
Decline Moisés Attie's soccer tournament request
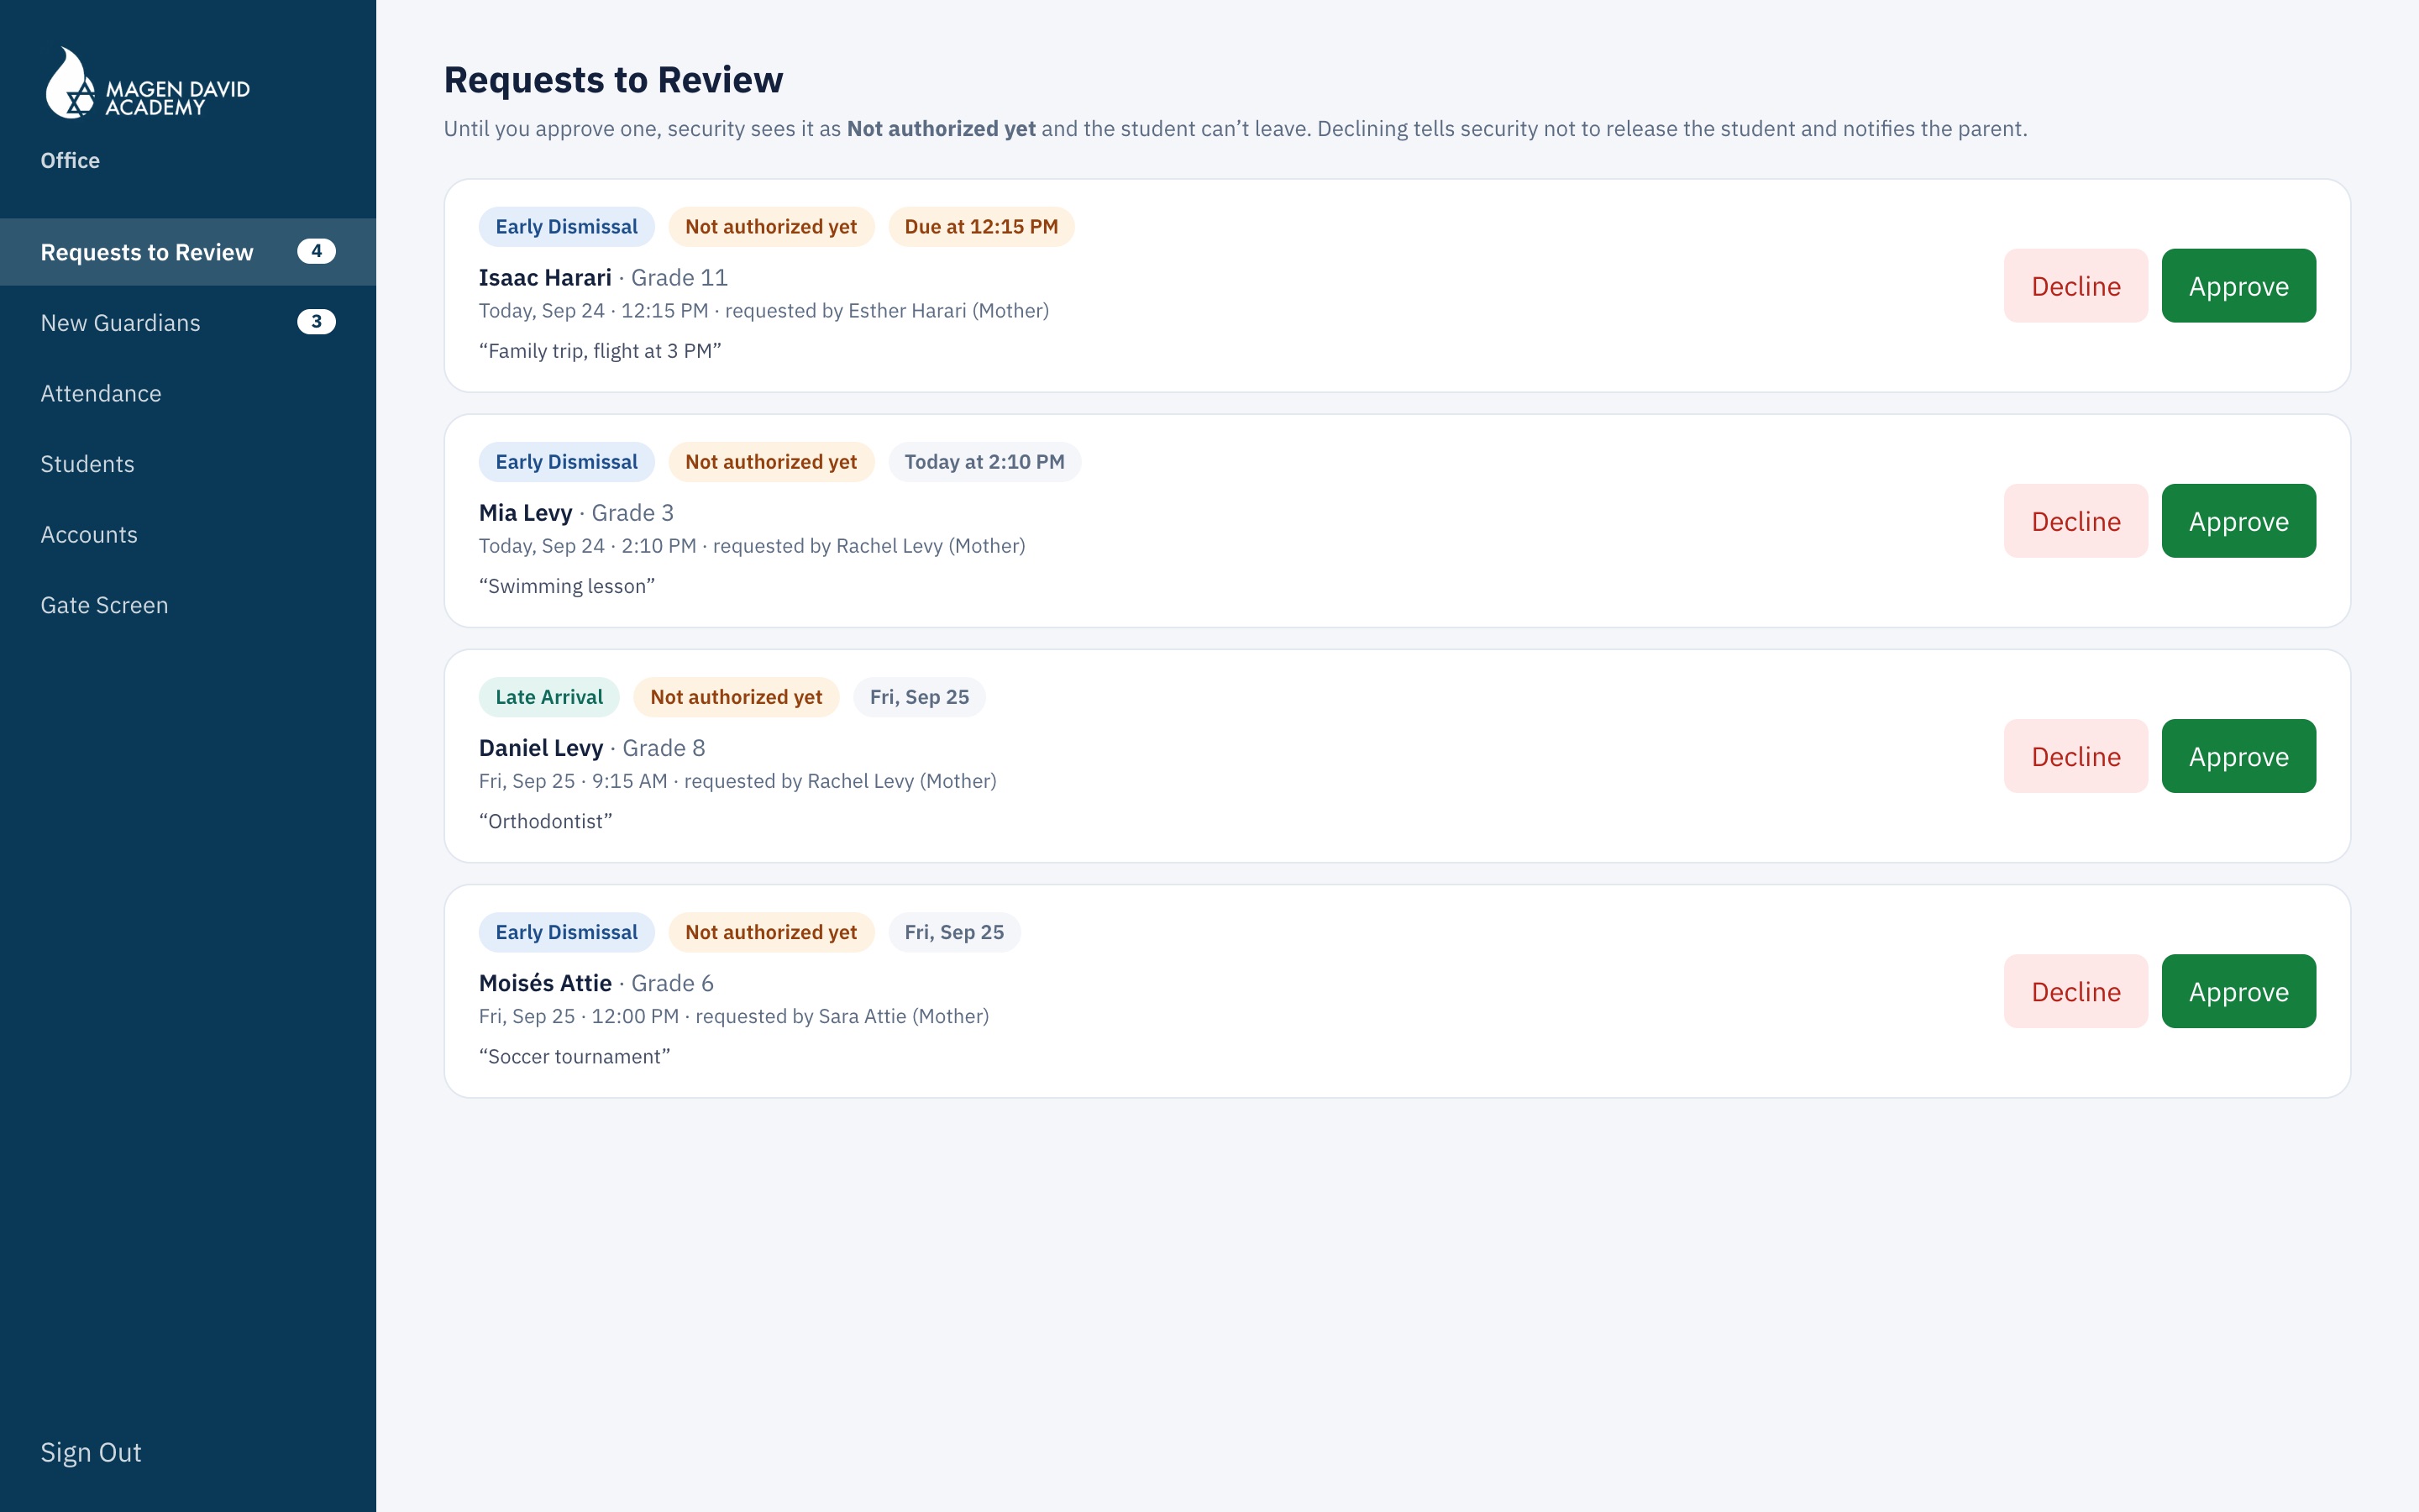(x=2075, y=991)
